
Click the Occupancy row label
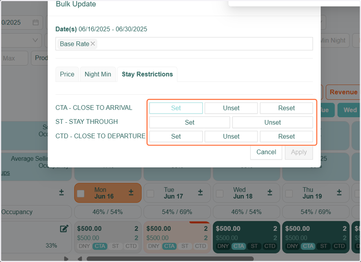click(x=17, y=212)
